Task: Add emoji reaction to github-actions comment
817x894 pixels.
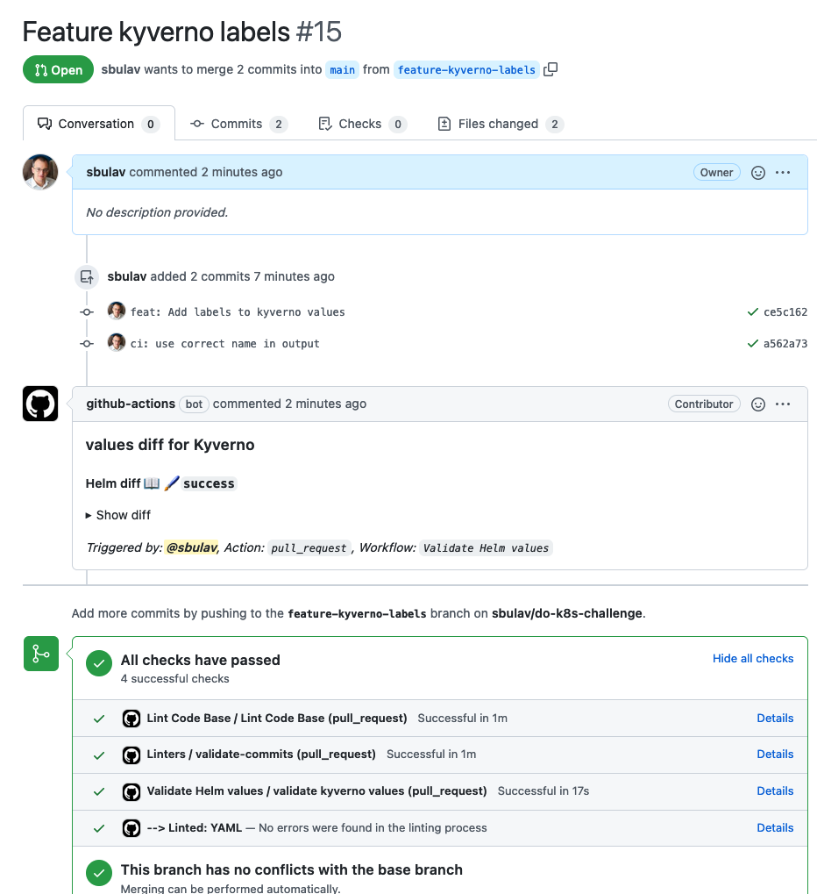Action: 757,404
